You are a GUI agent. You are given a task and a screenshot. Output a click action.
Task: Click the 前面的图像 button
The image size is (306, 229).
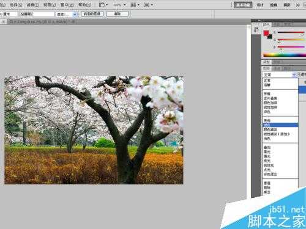(x=92, y=14)
